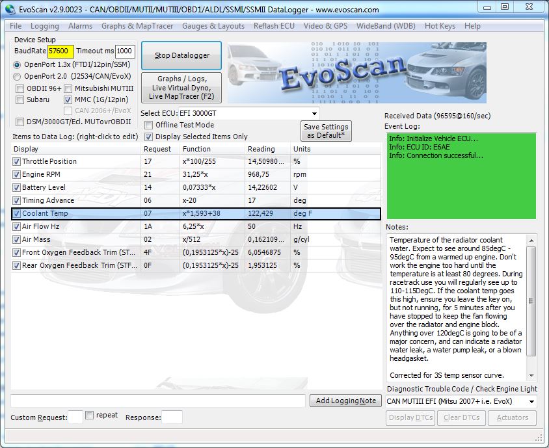549x448 pixels.
Task: Click the Notes scrollbar thumb
Action: (531, 301)
